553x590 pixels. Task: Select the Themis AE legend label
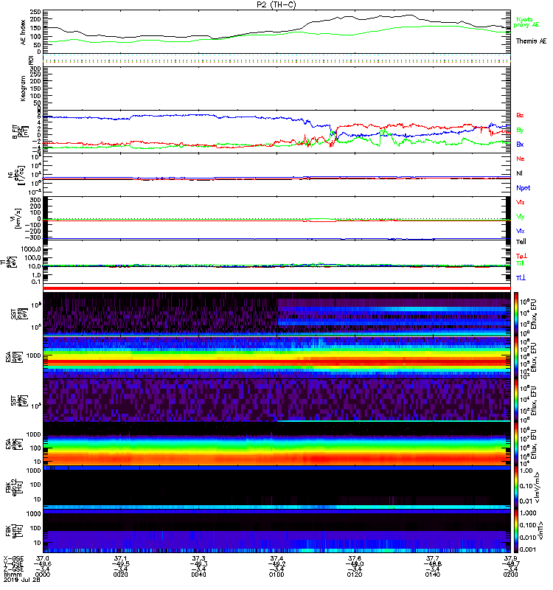tap(531, 41)
